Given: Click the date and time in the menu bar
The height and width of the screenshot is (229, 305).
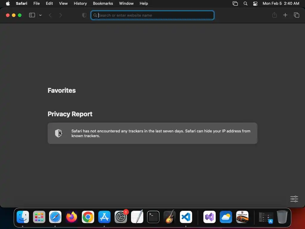Looking at the screenshot, I should click(x=281, y=3).
